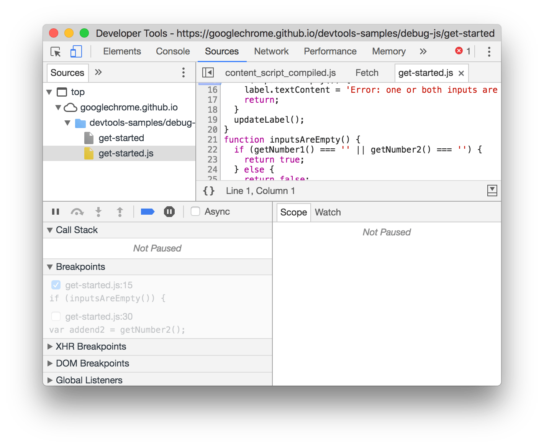The image size is (544, 447).
Task: Collapse the top frame tree node
Action: coord(49,92)
